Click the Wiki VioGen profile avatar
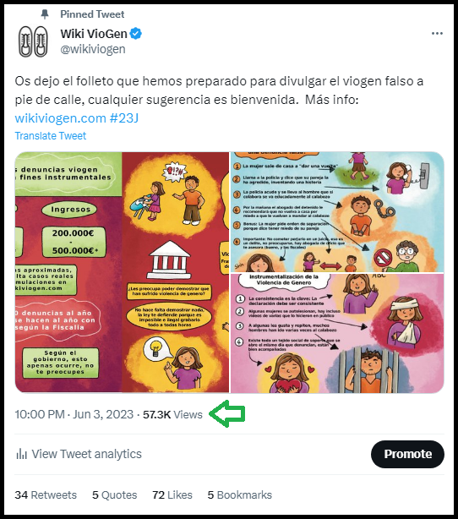Viewport: 458px width, 519px height. click(x=33, y=41)
